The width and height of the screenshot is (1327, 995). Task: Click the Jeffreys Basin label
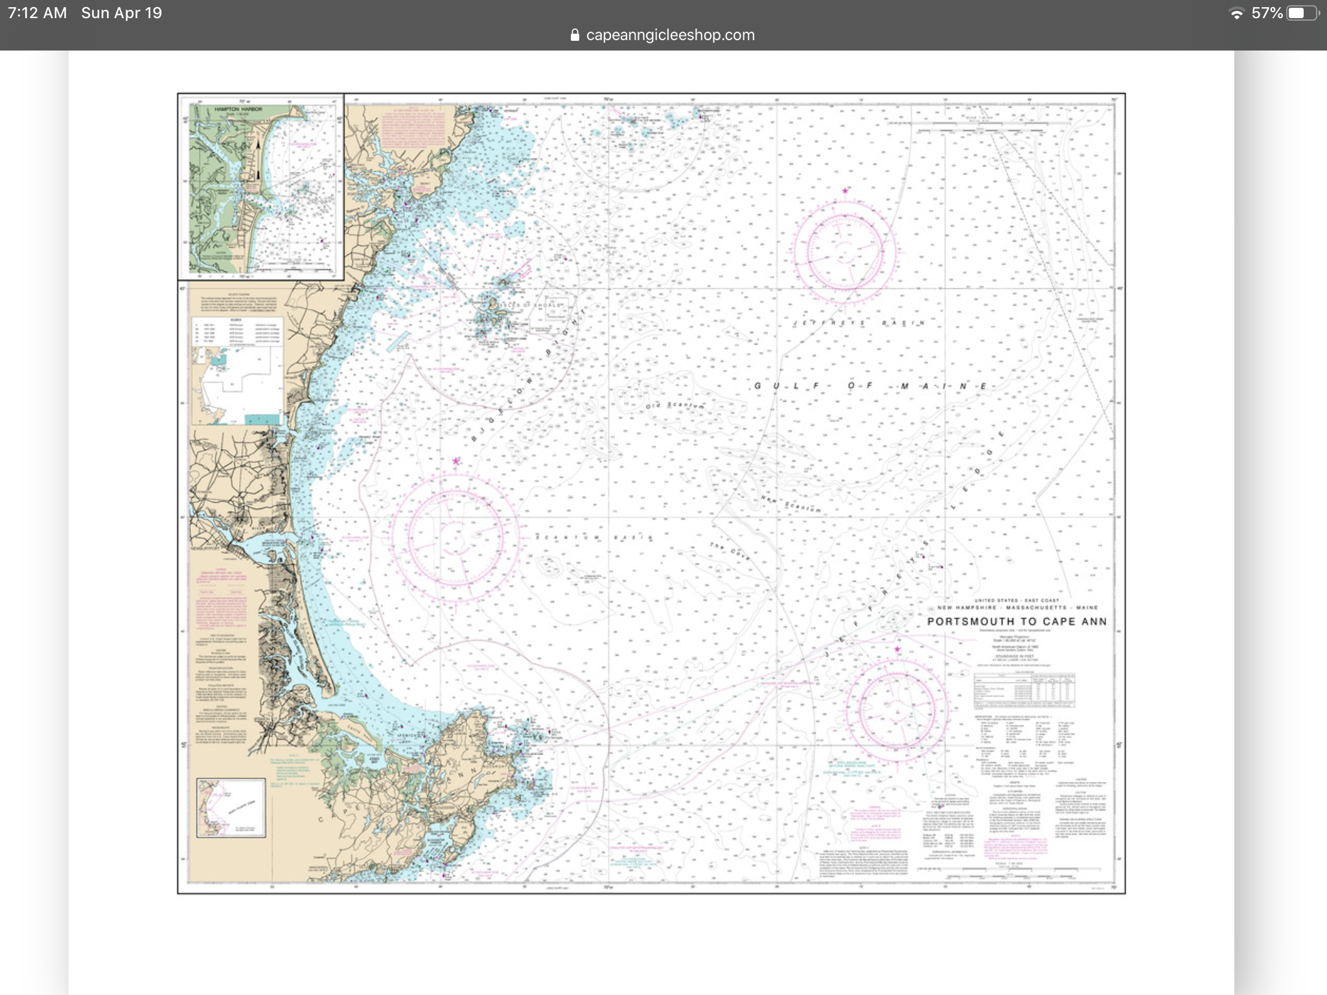click(859, 323)
